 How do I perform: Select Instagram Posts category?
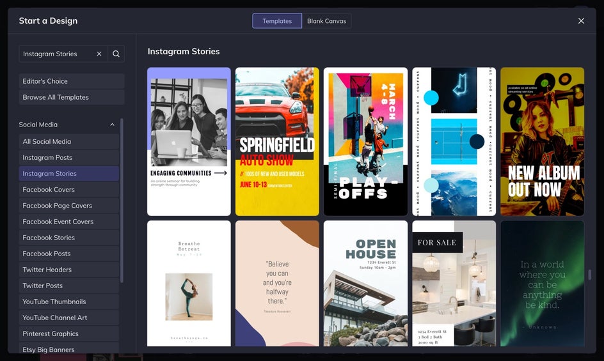pos(69,157)
